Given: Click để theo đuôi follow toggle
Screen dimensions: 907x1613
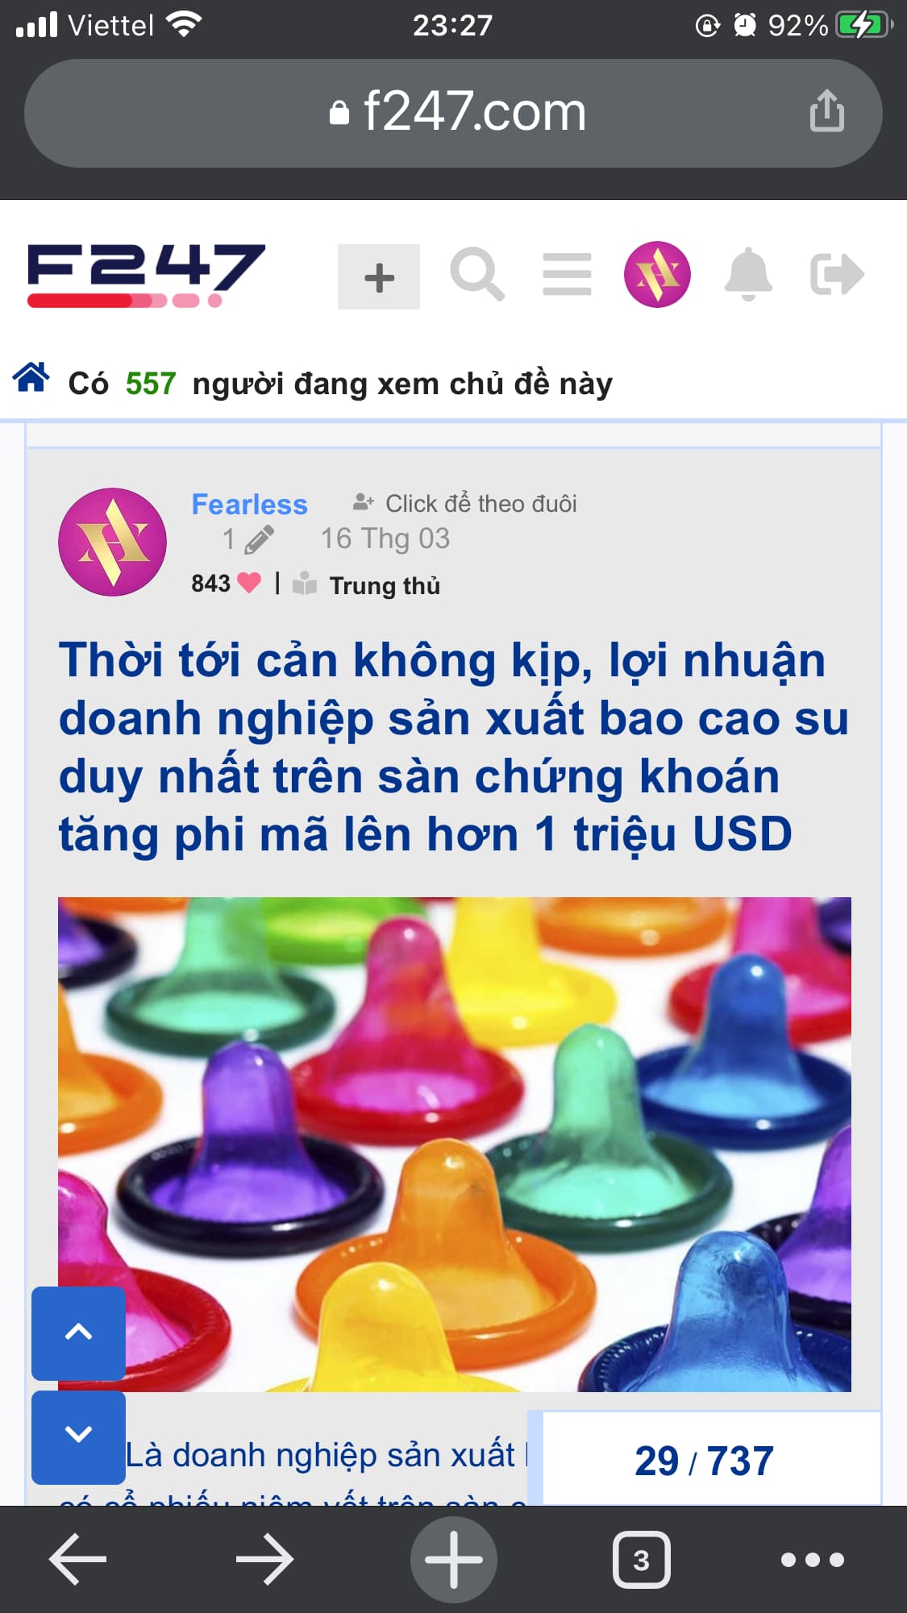Looking at the screenshot, I should pyautogui.click(x=465, y=504).
